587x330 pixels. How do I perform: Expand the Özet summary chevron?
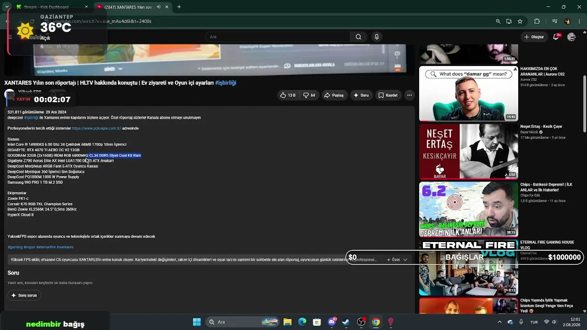[405, 260]
